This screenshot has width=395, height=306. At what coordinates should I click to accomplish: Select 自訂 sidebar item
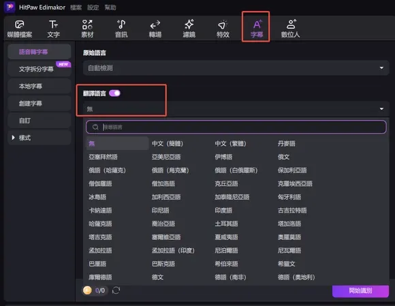tap(39, 121)
